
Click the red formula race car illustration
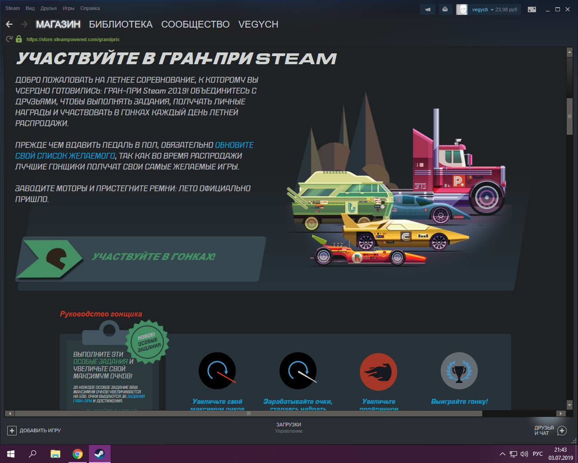pos(369,252)
